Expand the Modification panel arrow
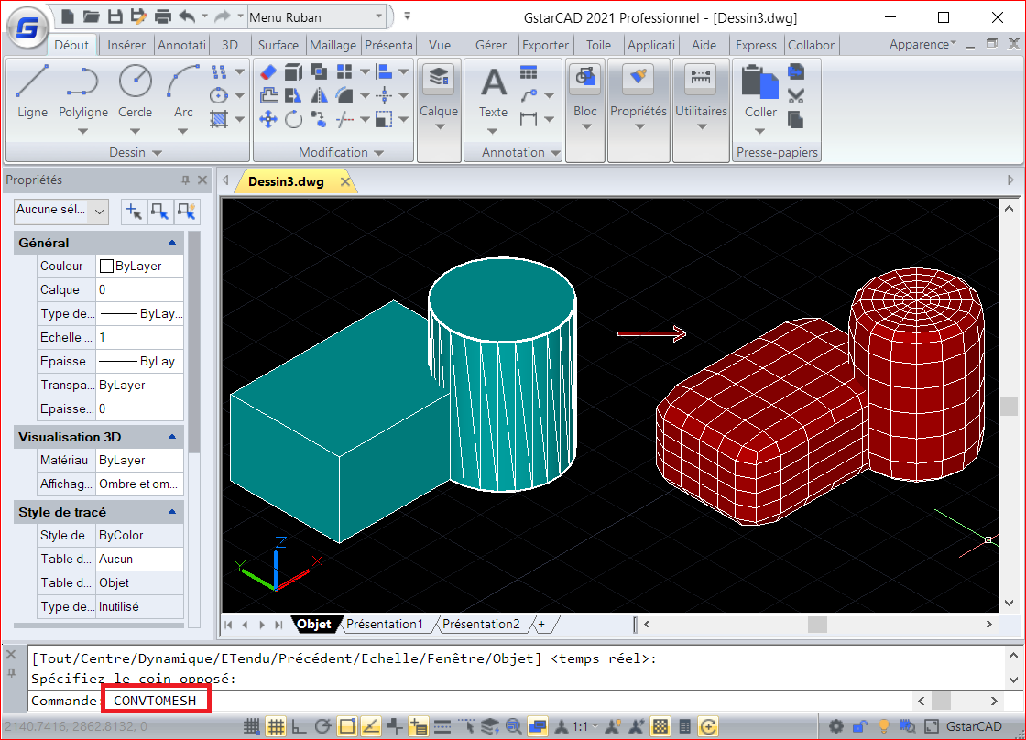1026x740 pixels. (x=379, y=152)
